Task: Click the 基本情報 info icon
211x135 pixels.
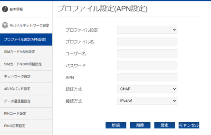Action: (x=5, y=9)
